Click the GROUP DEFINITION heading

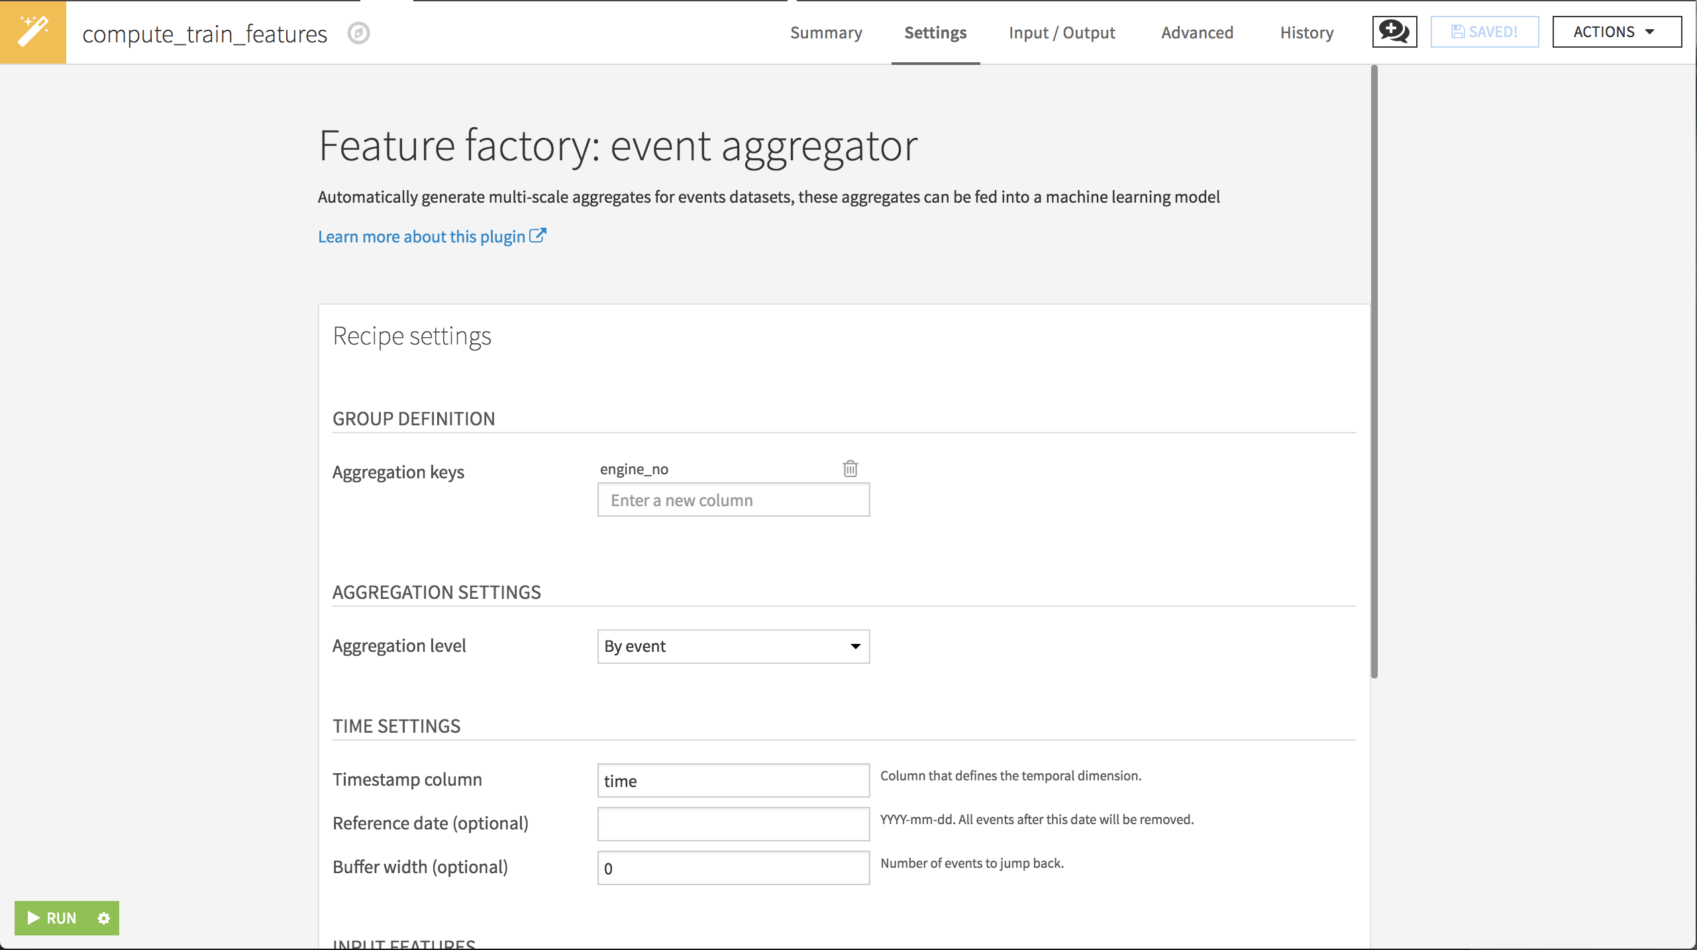pyautogui.click(x=413, y=419)
